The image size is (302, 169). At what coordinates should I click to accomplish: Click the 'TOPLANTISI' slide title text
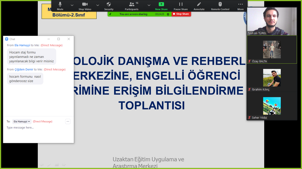pyautogui.click(x=152, y=106)
